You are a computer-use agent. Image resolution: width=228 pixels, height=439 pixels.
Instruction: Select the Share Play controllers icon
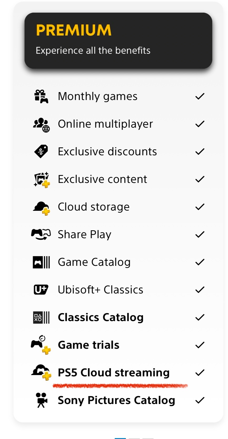[x=41, y=234]
